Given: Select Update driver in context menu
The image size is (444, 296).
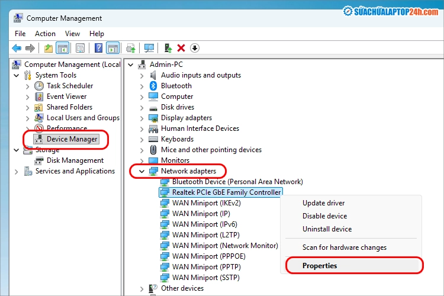Looking at the screenshot, I should click(323, 203).
